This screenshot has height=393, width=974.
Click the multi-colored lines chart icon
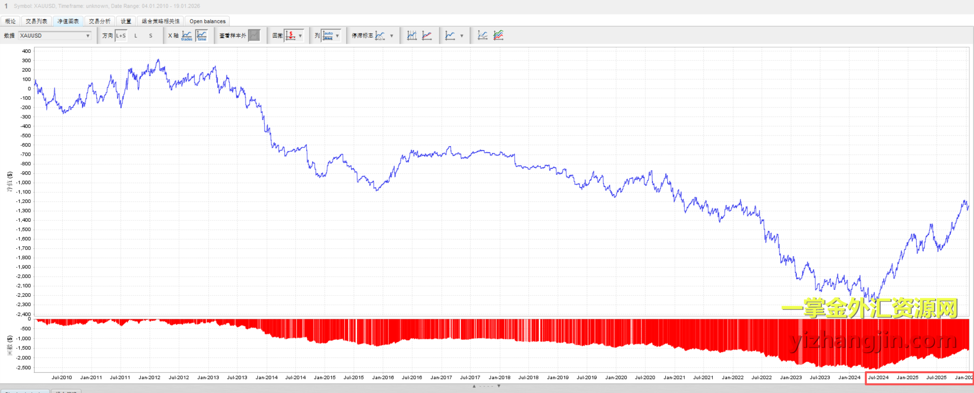[x=498, y=36]
